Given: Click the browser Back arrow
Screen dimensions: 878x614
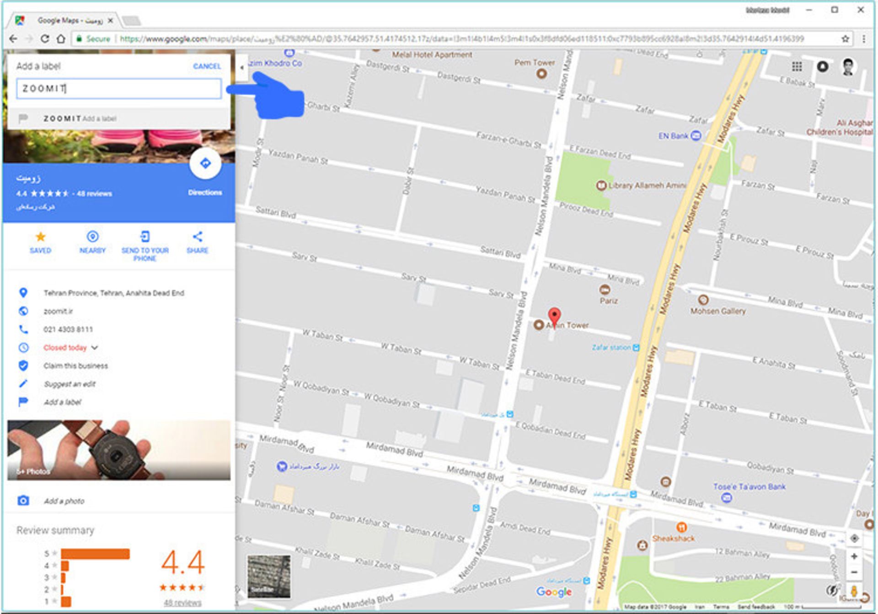Looking at the screenshot, I should (13, 39).
